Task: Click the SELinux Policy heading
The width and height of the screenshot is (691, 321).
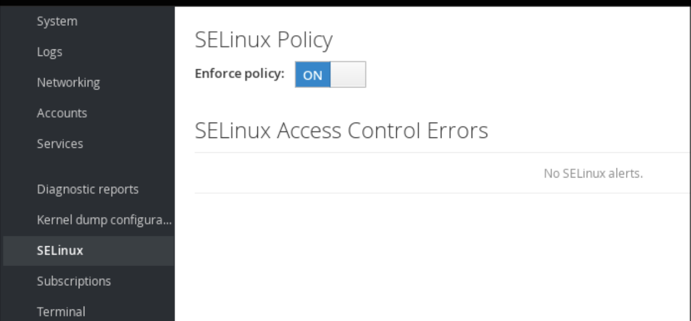Action: (264, 40)
